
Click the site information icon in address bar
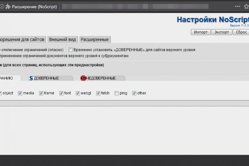2,7
